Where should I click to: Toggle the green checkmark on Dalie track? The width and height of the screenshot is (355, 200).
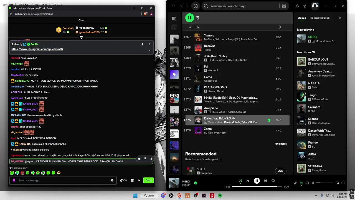[x=269, y=120]
